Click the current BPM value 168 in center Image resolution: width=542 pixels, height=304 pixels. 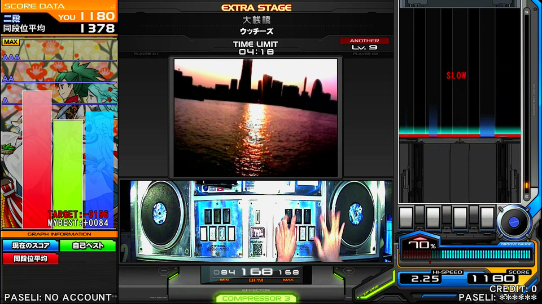point(257,271)
